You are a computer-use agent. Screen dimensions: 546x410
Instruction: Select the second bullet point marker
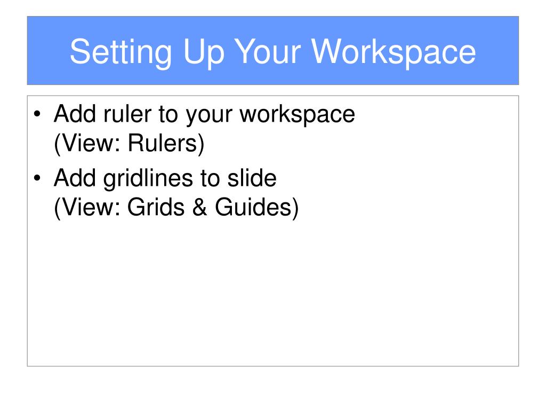coord(37,178)
